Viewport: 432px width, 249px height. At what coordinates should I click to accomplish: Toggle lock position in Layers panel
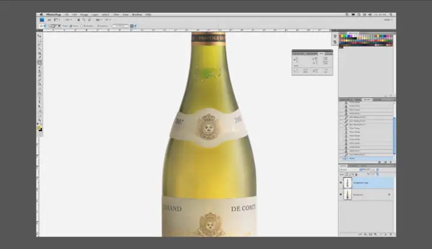point(353,175)
